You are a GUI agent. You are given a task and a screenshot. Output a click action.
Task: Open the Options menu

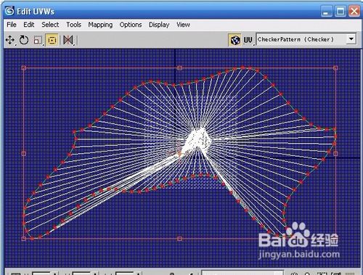point(131,25)
